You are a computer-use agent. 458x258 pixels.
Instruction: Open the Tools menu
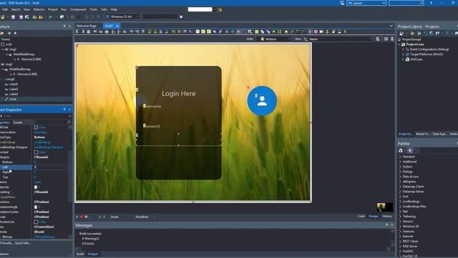pyautogui.click(x=94, y=9)
